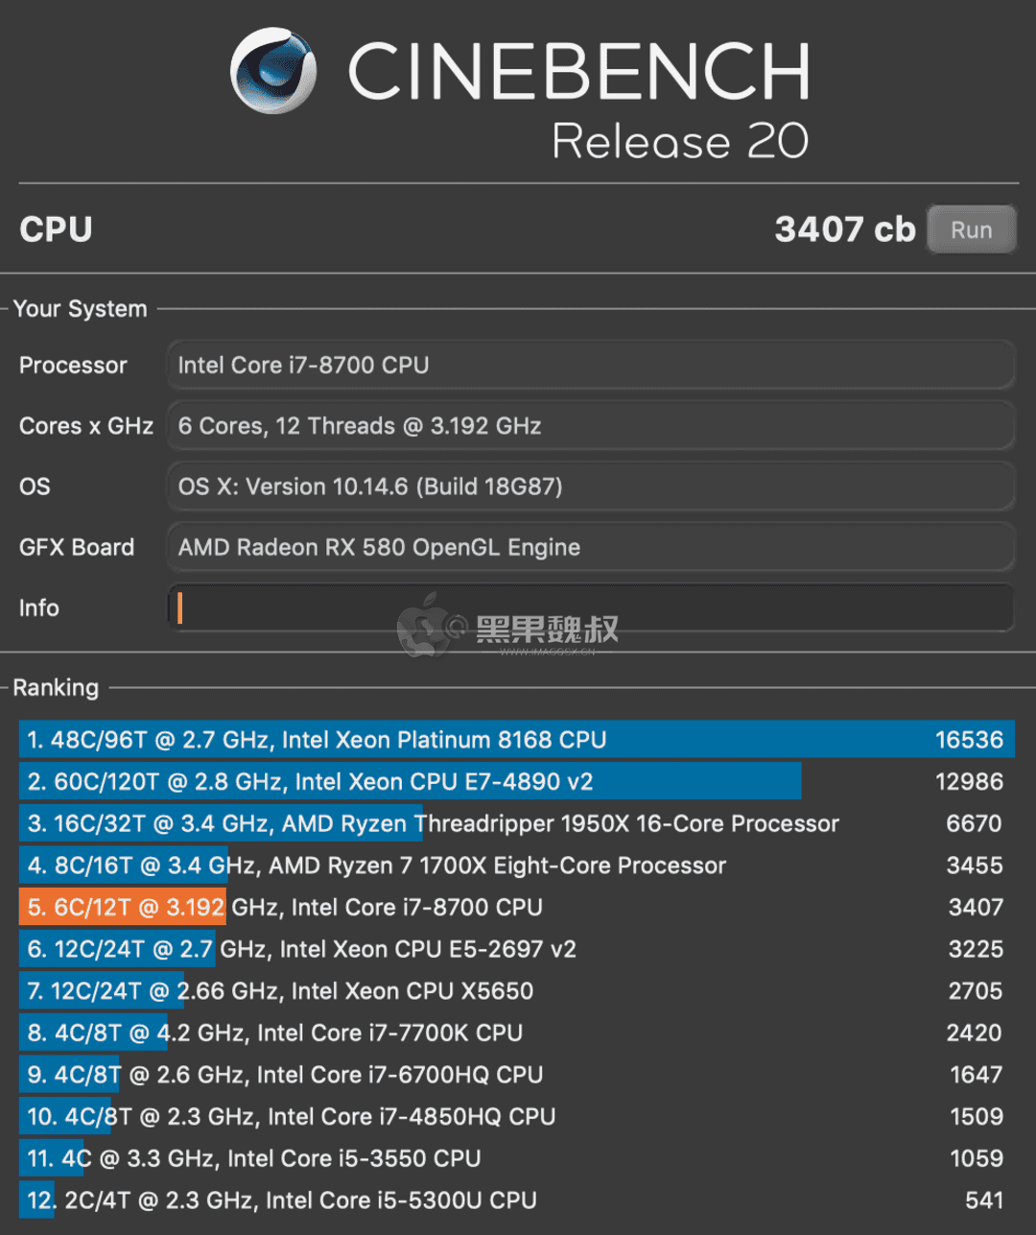Click the CPU section label
Image resolution: width=1036 pixels, height=1235 pixels.
[x=55, y=229]
